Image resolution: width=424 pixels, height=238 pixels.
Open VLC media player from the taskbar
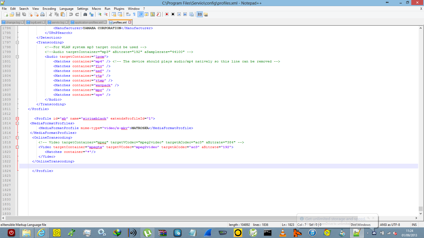click(282, 233)
